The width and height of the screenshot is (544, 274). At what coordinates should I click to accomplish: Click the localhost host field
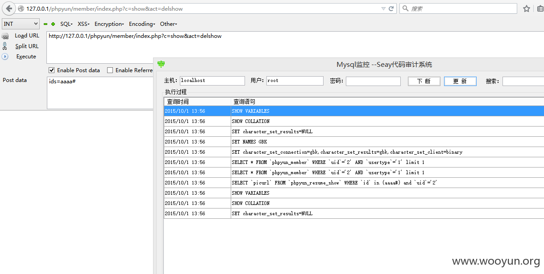pyautogui.click(x=212, y=81)
